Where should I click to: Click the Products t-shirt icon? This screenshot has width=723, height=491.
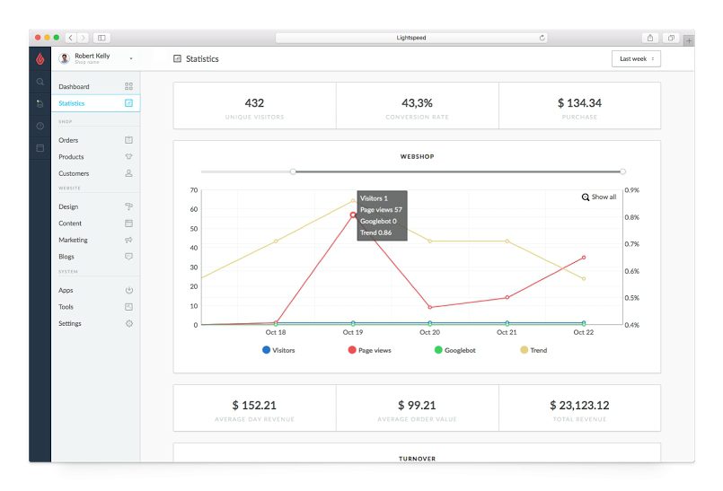click(128, 157)
